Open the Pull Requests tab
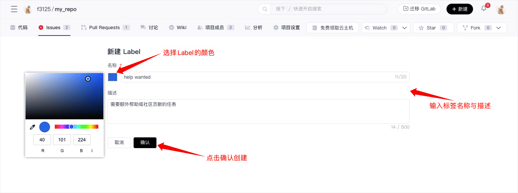The width and height of the screenshot is (518, 193). [x=105, y=27]
